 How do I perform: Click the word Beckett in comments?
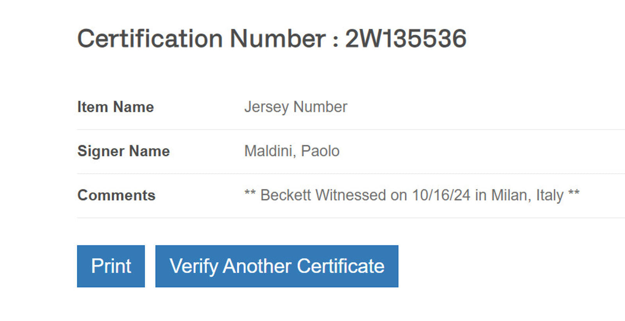pyautogui.click(x=286, y=195)
